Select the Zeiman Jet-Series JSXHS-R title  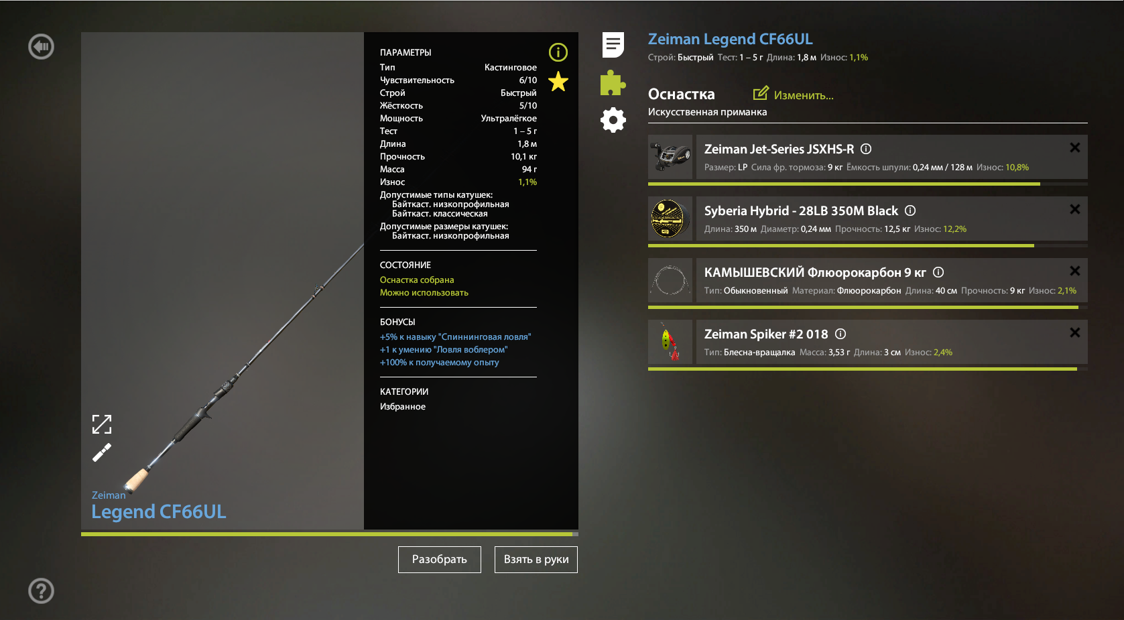tap(779, 149)
